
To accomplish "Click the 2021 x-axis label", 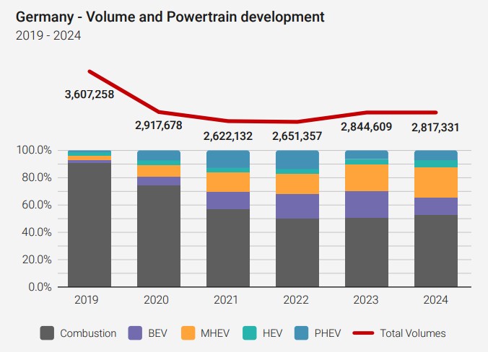I will point(228,299).
